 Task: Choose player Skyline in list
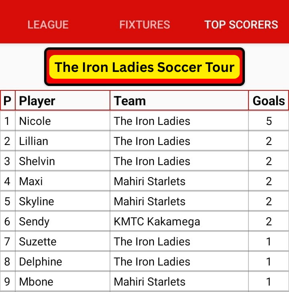click(37, 201)
